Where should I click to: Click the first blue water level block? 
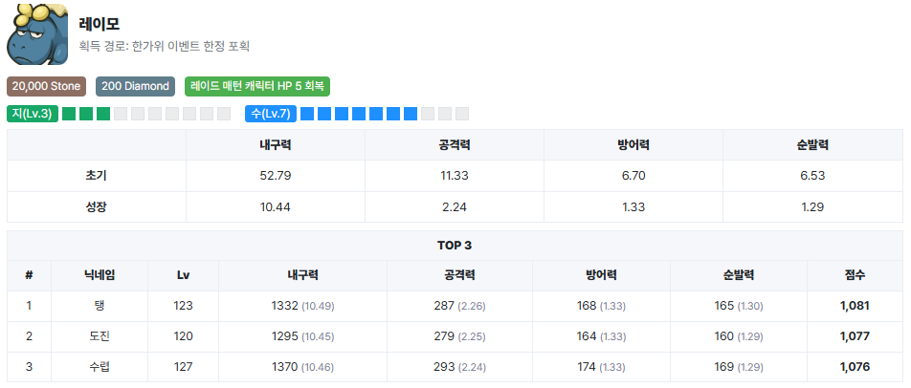pyautogui.click(x=307, y=114)
